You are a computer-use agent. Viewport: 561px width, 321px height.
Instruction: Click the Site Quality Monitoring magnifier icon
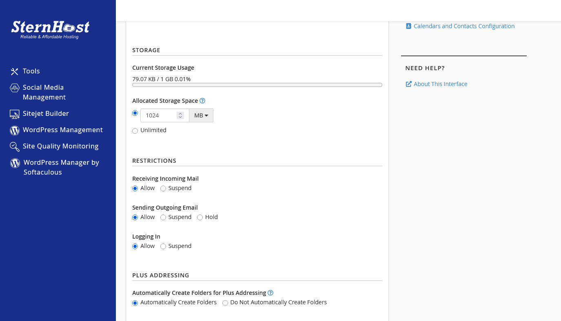[15, 146]
